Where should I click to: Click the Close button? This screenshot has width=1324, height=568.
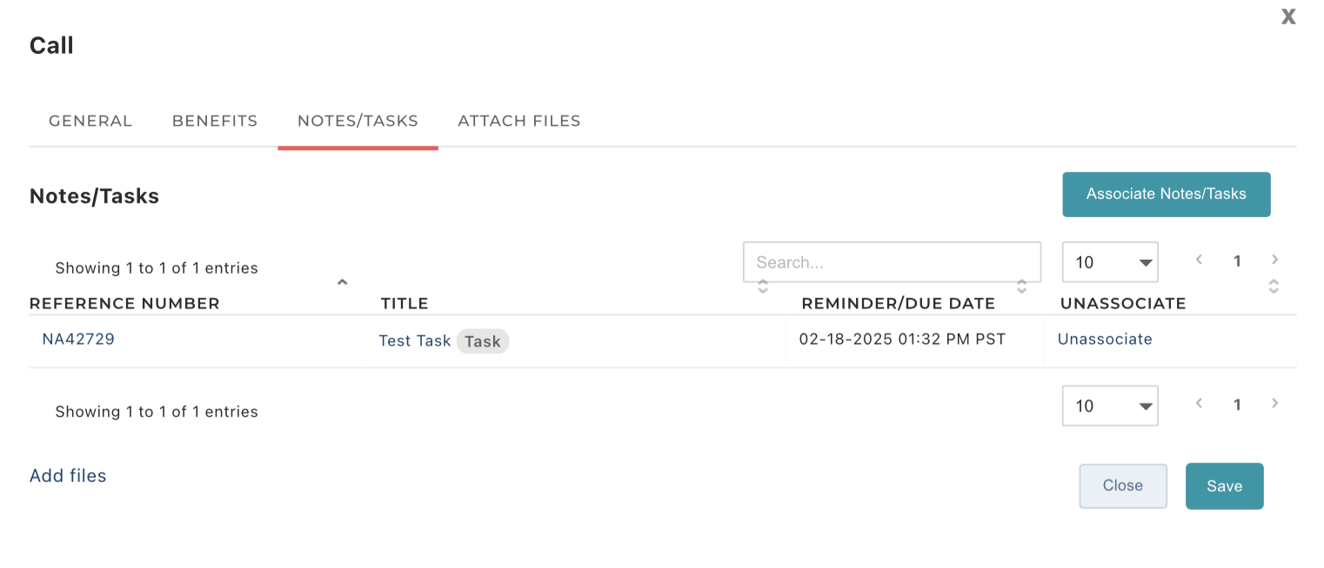(1123, 485)
